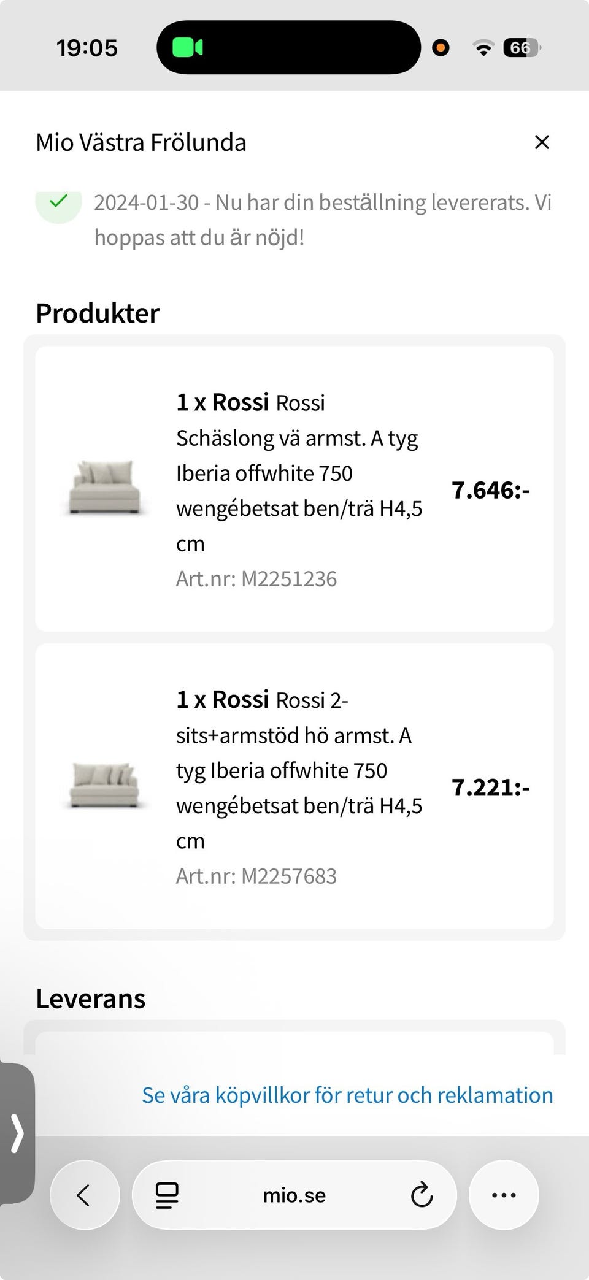Expand the Produkter section heading
The width and height of the screenshot is (589, 1280).
(x=97, y=312)
